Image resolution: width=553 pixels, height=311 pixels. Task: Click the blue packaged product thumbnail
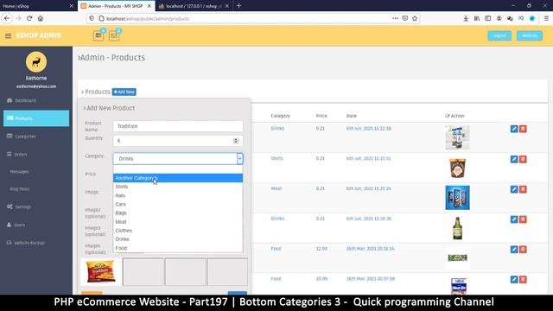click(457, 198)
